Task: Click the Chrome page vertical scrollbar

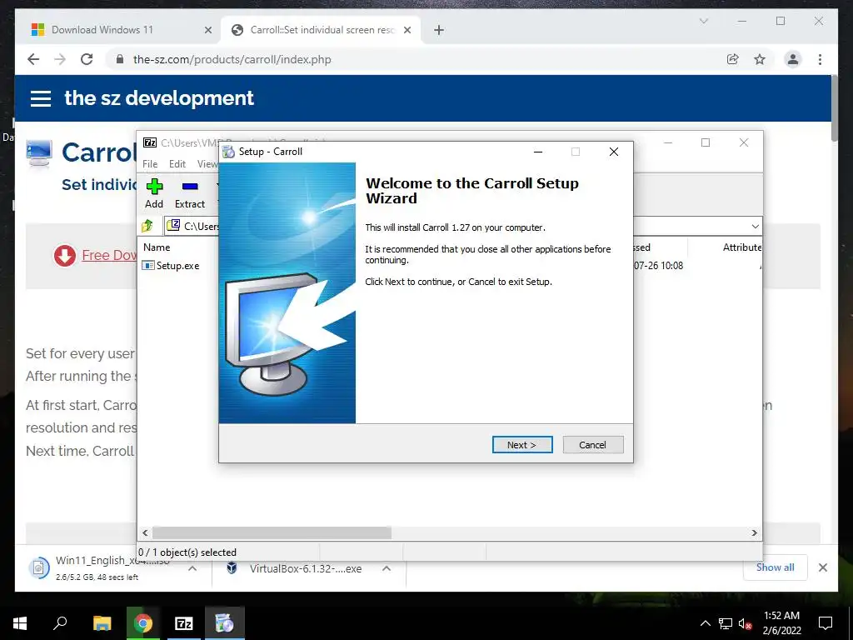Action: pyautogui.click(x=834, y=109)
